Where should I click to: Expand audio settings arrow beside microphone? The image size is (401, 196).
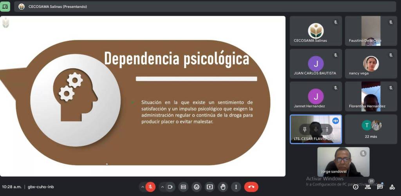tap(142, 187)
